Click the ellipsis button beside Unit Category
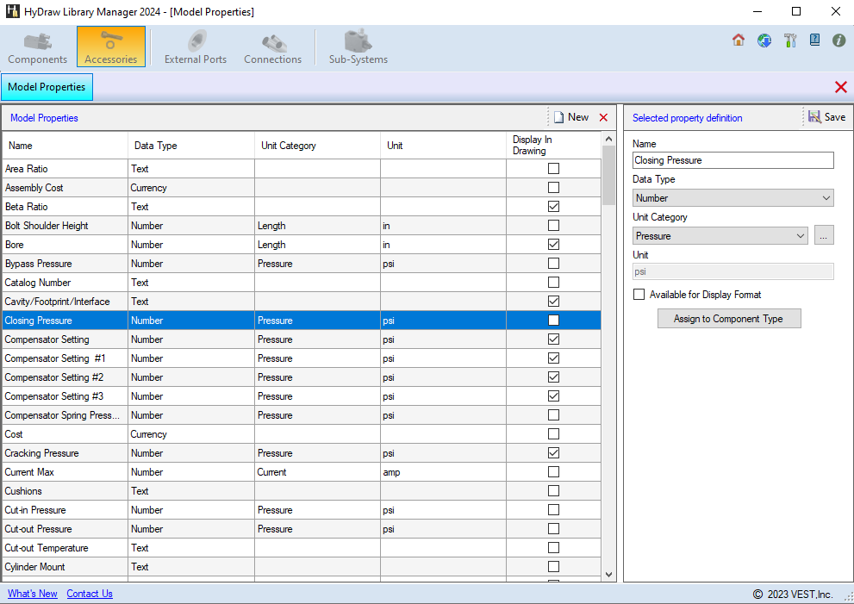Image resolution: width=854 pixels, height=604 pixels. [x=824, y=236]
